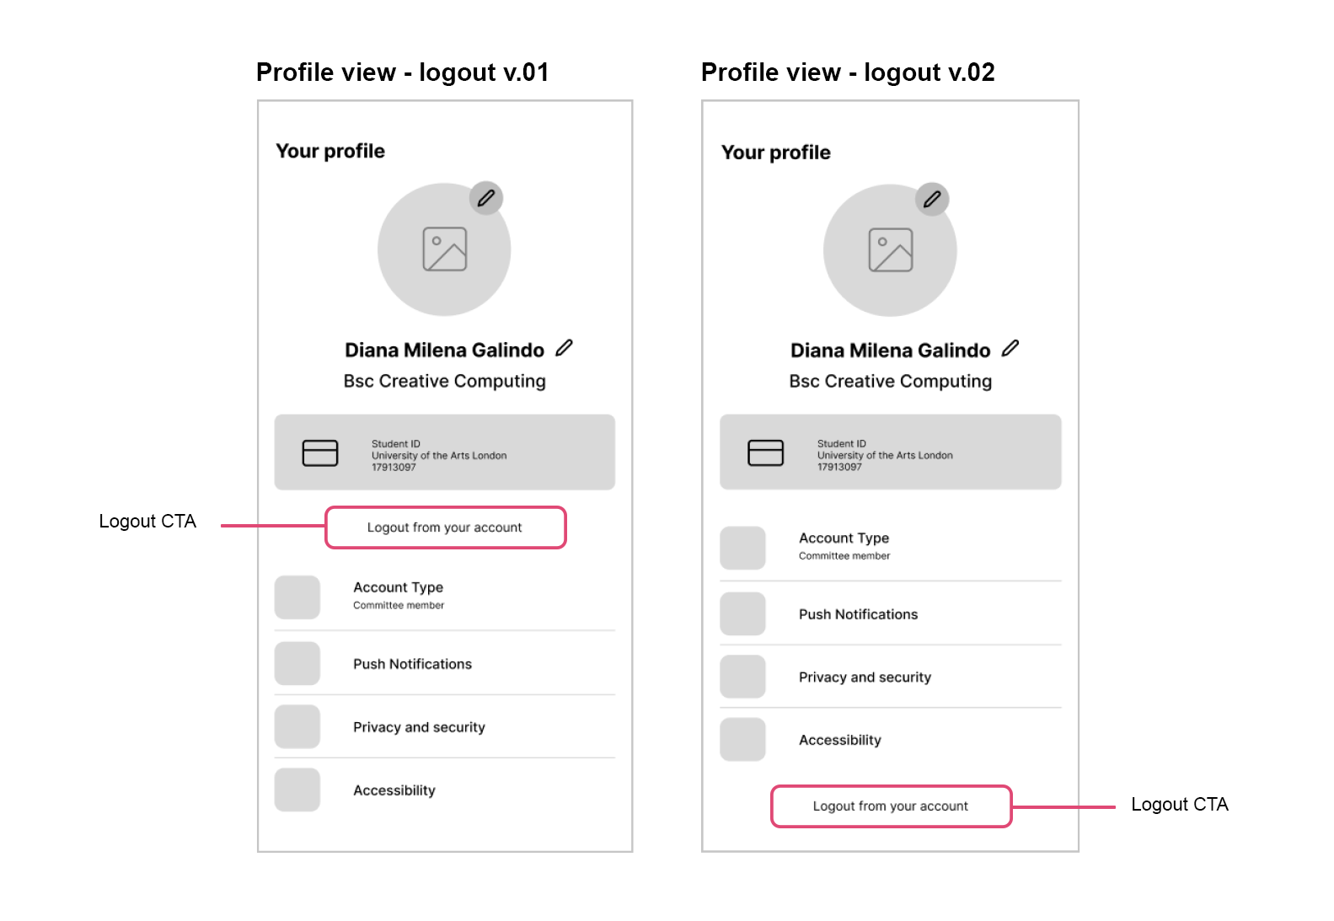
Task: Edit name pencil icon in v.01 mockup
Action: tap(565, 347)
